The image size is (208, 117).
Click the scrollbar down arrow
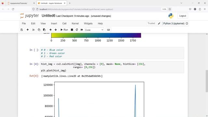pos(207,116)
